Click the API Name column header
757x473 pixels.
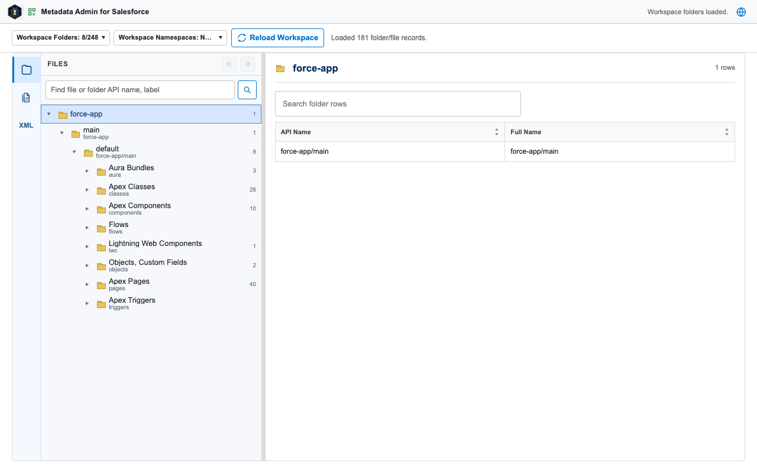click(x=390, y=132)
